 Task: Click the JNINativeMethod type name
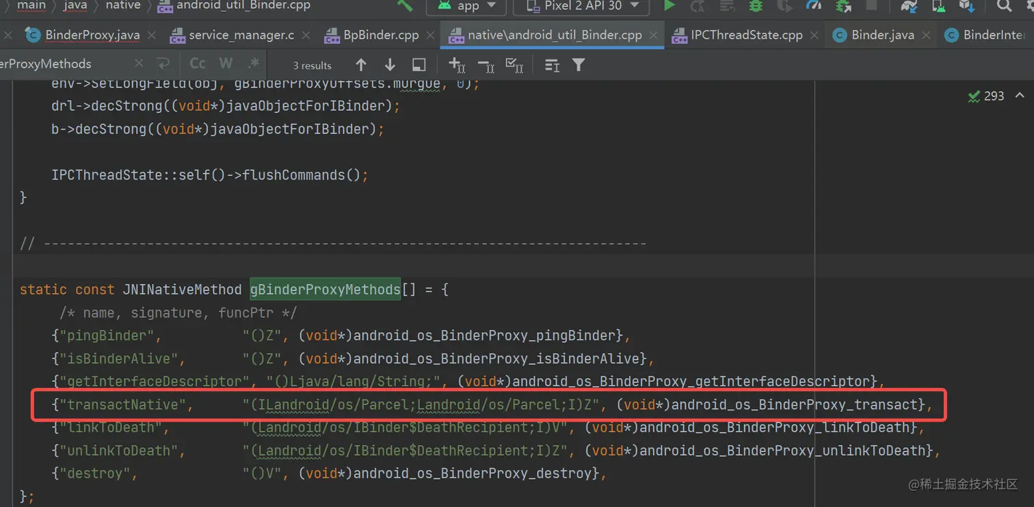[x=182, y=290]
